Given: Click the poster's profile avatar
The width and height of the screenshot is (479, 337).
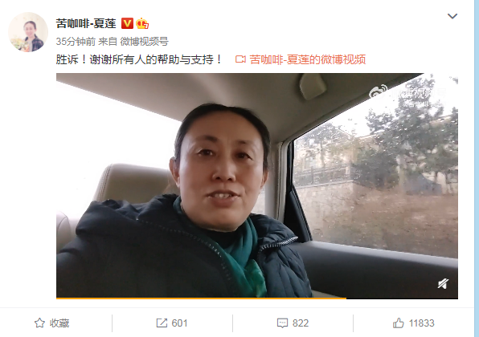Looking at the screenshot, I should [28, 32].
